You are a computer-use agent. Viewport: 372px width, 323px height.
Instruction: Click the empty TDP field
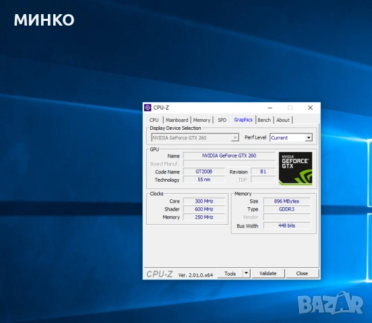coord(263,180)
